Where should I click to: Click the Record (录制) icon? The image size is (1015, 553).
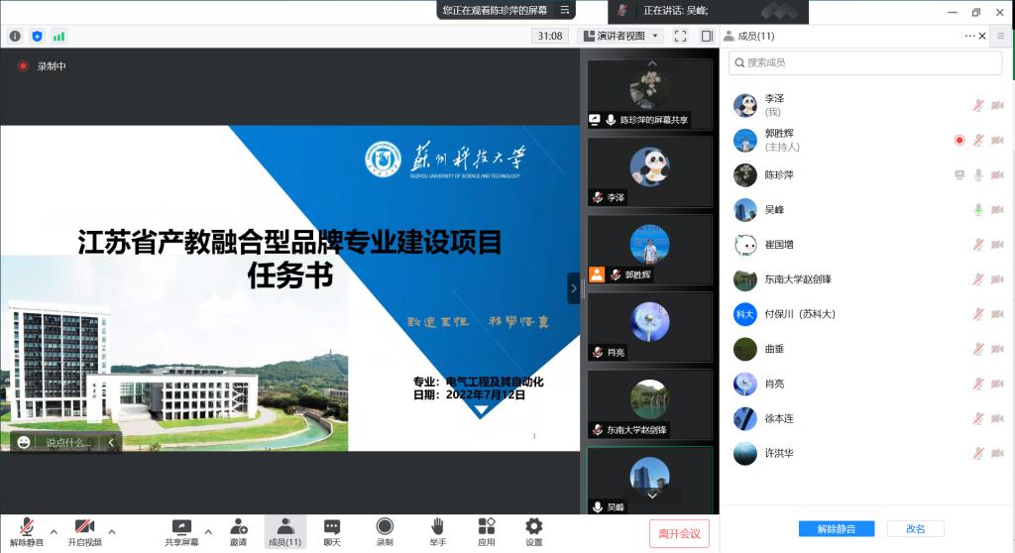point(385,527)
